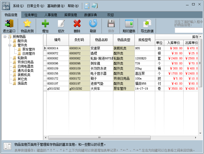The width and height of the screenshot is (204, 154).
Task: Click the horizontal scrollbar thumb
Action: click(99, 138)
